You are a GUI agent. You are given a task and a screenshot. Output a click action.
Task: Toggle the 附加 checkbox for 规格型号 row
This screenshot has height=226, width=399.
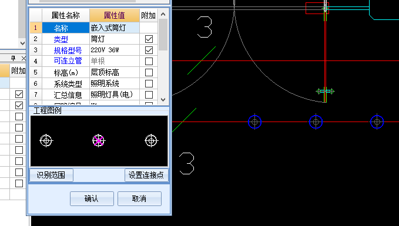tap(149, 50)
